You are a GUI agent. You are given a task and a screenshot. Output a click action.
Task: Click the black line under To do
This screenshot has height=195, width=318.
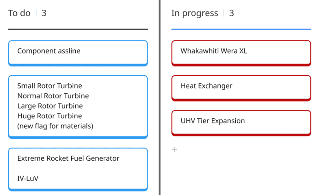78,29
